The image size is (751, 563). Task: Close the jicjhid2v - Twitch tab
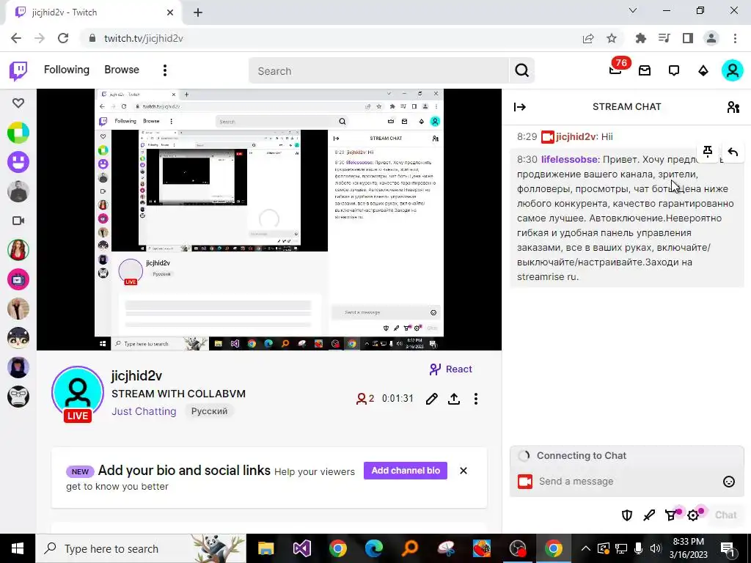coord(170,12)
